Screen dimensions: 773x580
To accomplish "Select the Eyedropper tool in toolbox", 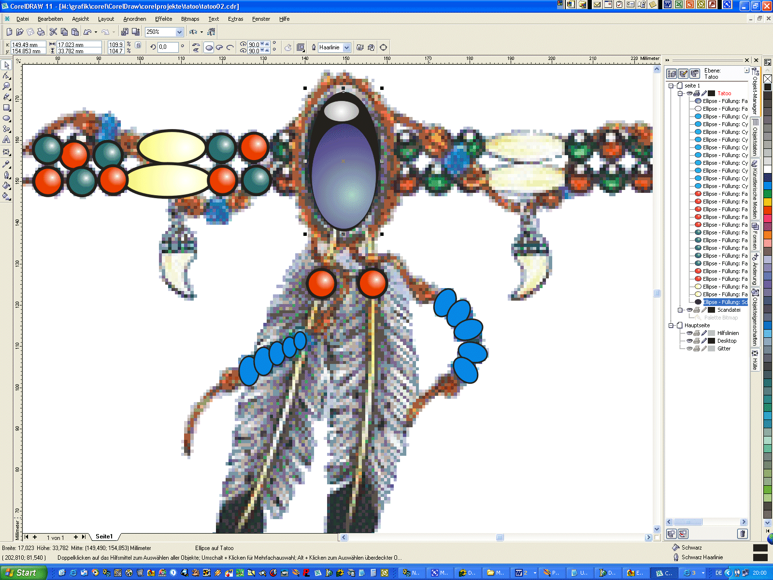I will click(6, 164).
